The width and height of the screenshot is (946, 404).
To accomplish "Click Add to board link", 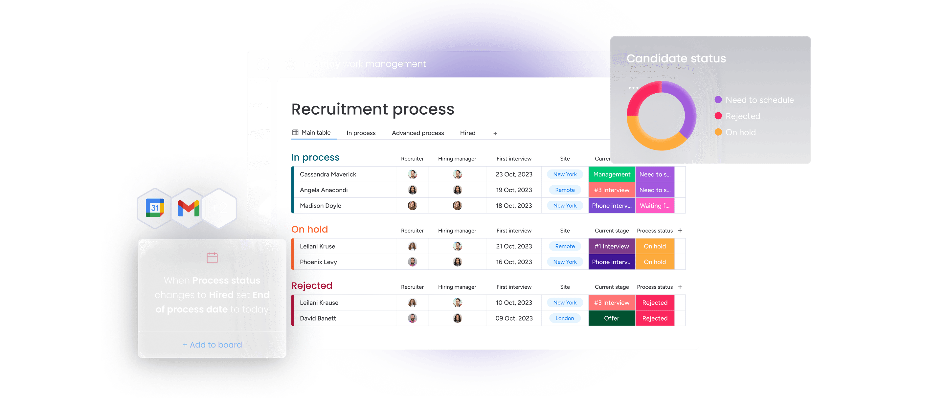I will pyautogui.click(x=212, y=345).
